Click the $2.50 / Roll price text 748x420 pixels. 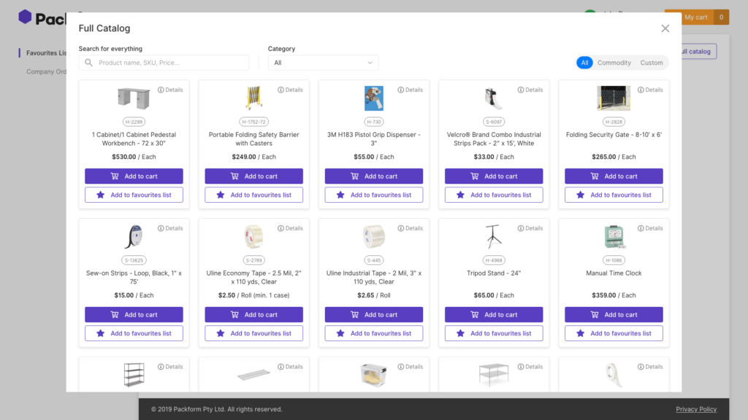click(253, 295)
